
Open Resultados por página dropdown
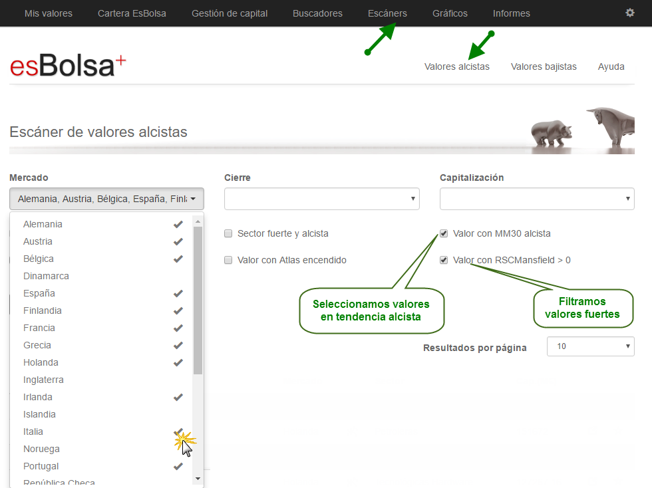coord(591,346)
